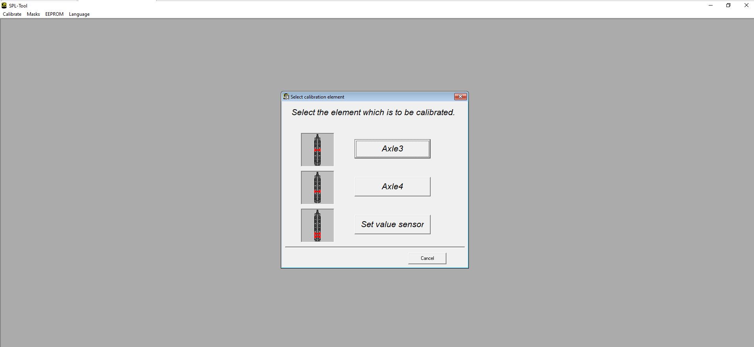Open the Calibrate menu
The height and width of the screenshot is (347, 754).
click(x=12, y=14)
